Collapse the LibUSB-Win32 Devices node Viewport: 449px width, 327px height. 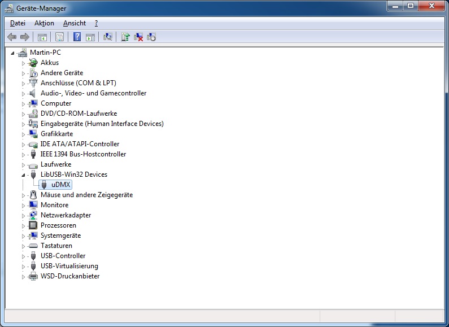pyautogui.click(x=24, y=175)
